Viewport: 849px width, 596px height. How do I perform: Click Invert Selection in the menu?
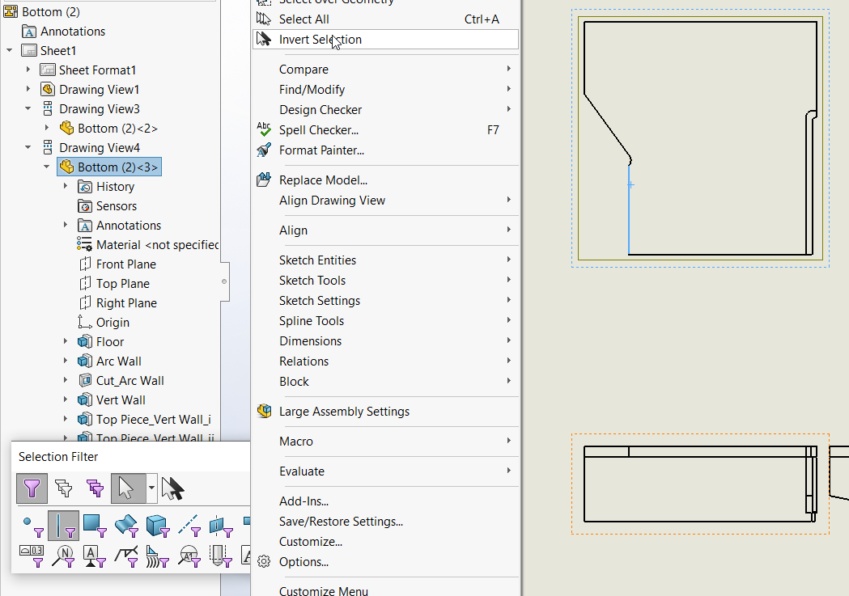[385, 40]
